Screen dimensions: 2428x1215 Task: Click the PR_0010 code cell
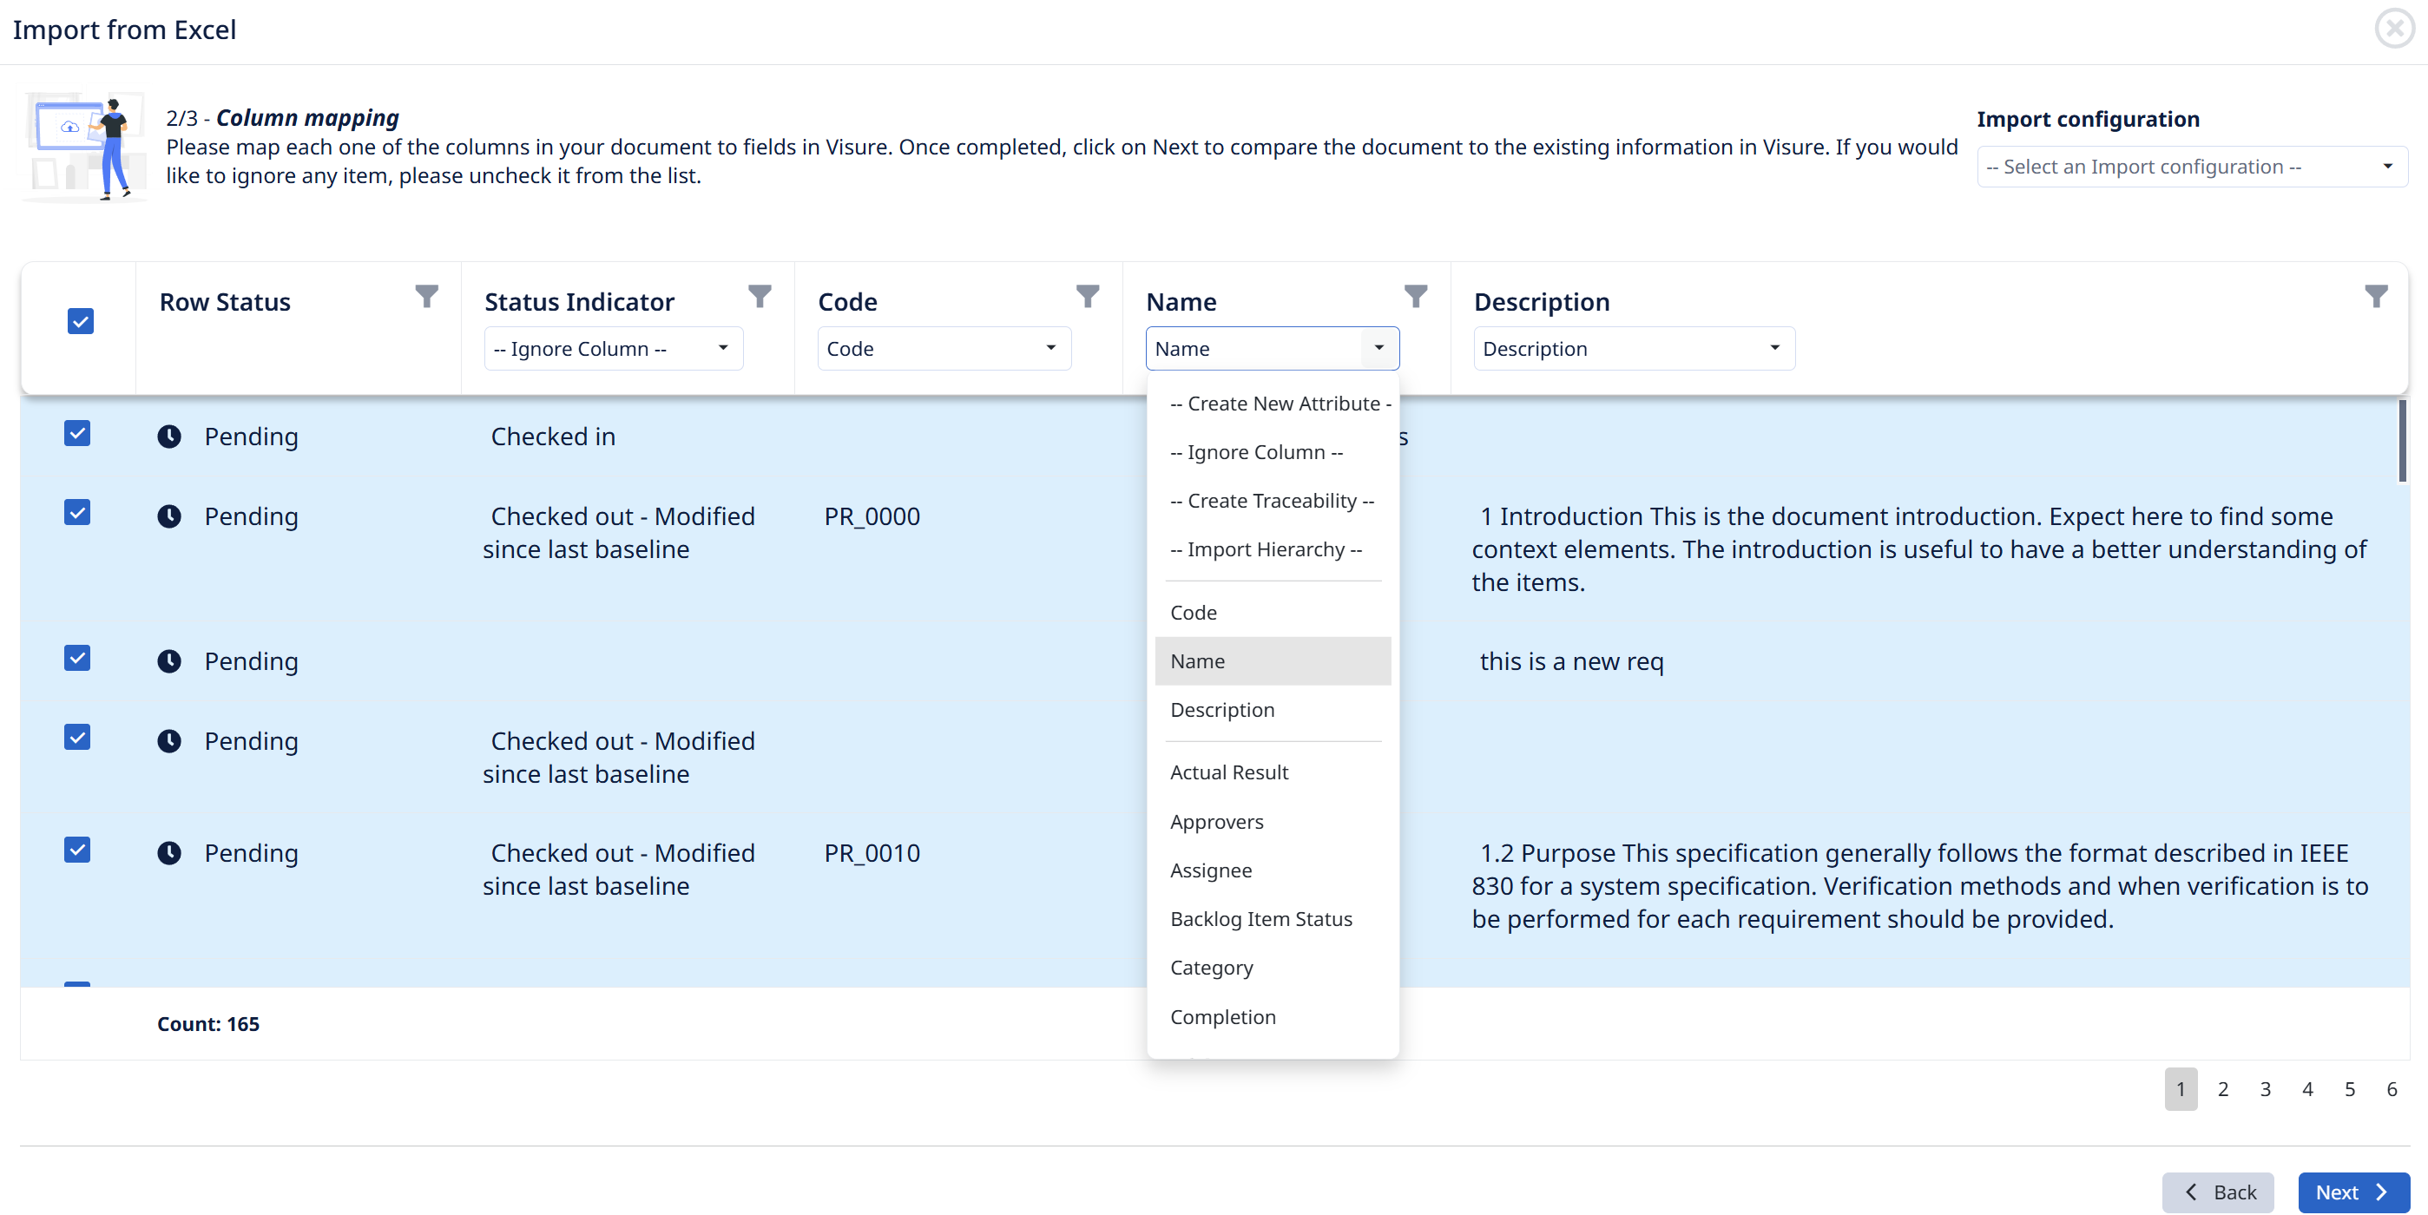(872, 853)
